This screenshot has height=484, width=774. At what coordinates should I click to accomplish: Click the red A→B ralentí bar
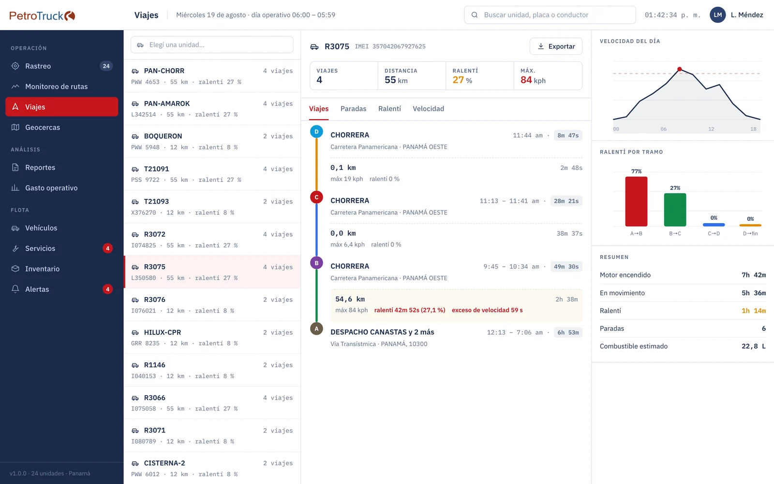(x=636, y=201)
